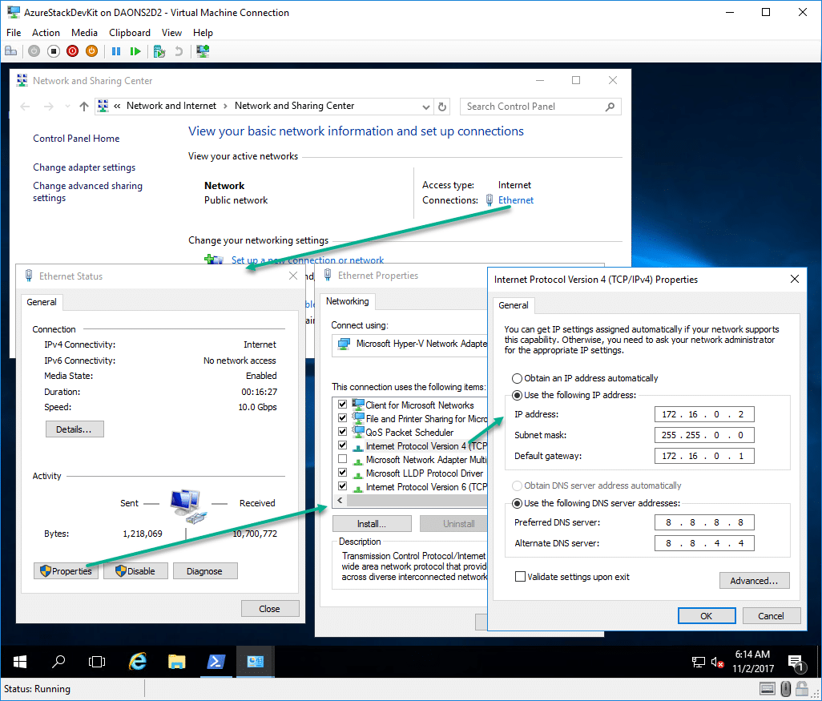Click the Ethernet connection link
822x701 pixels.
coord(515,199)
